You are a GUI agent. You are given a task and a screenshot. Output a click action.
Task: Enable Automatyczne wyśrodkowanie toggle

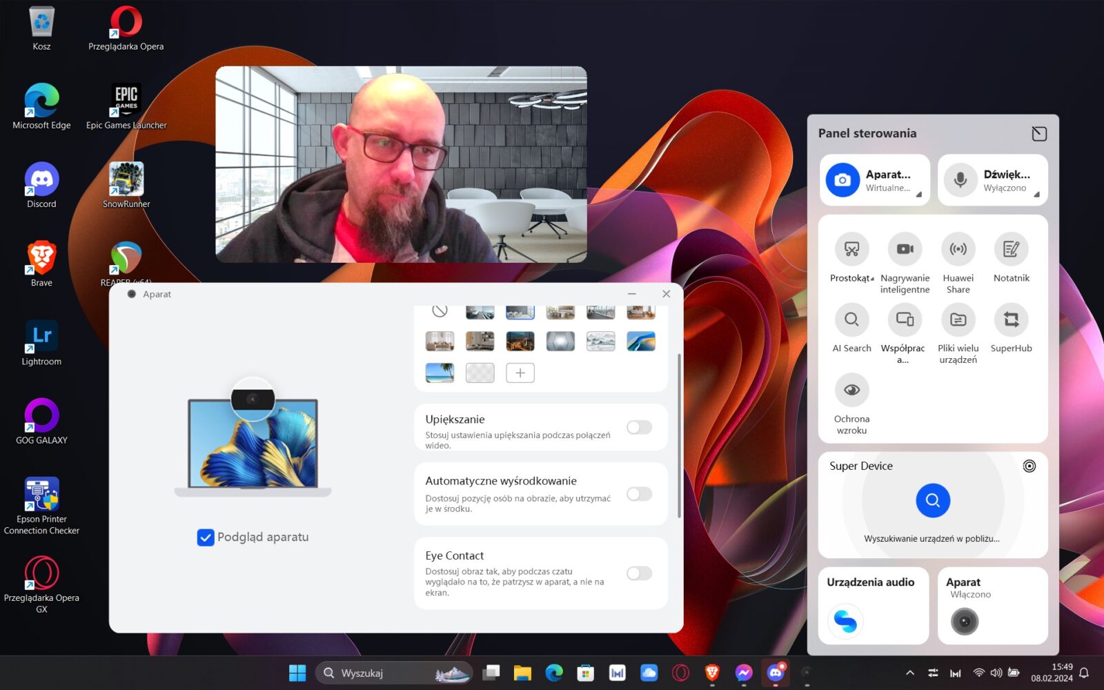point(639,494)
